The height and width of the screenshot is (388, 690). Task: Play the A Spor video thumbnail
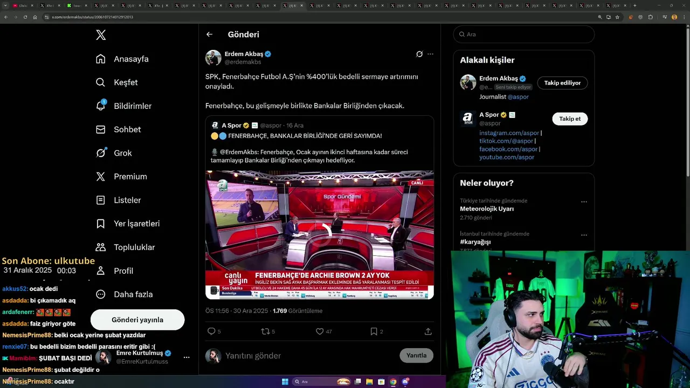pos(320,234)
